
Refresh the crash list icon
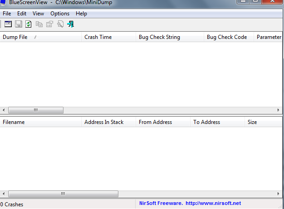click(29, 24)
